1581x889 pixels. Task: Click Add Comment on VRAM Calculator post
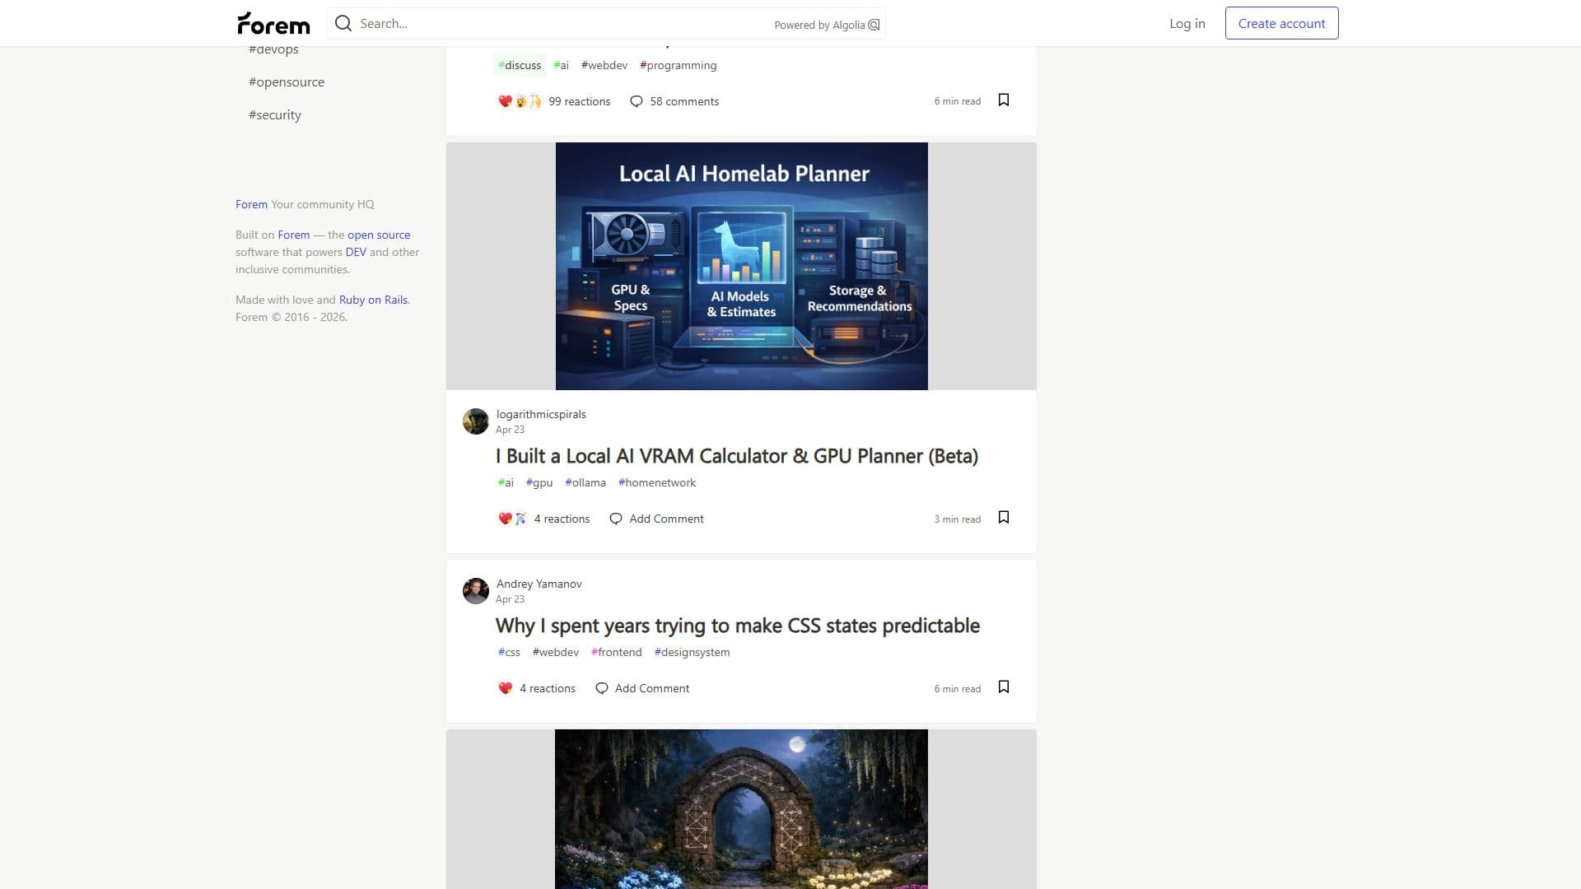click(666, 519)
